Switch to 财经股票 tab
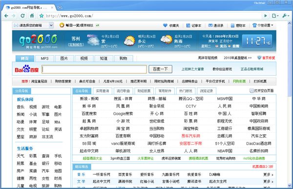This screenshot has height=189, width=293. [144, 91]
